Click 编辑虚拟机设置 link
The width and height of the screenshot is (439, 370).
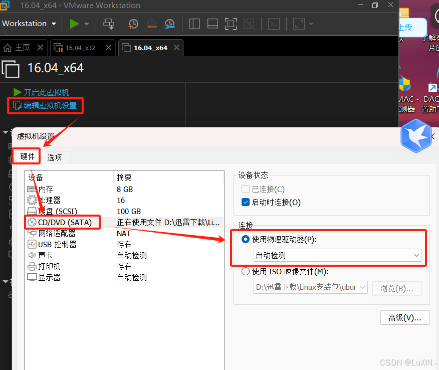[50, 106]
